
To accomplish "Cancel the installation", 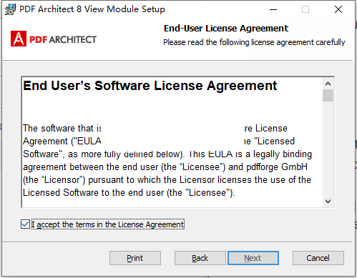I will tap(318, 258).
